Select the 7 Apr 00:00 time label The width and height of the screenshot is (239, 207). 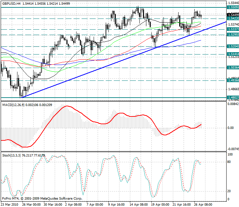95,205
